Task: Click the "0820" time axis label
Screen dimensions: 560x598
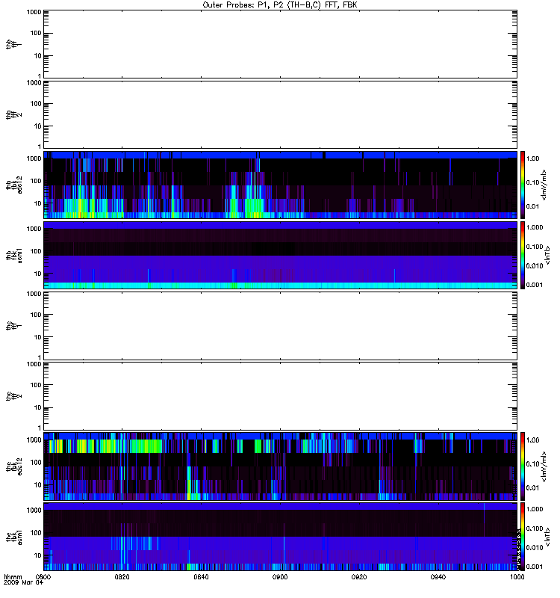Action: tap(122, 577)
